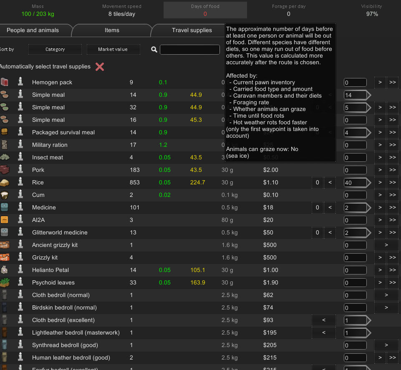
Task: Open info for Hemogen pack
Action: 20,82
